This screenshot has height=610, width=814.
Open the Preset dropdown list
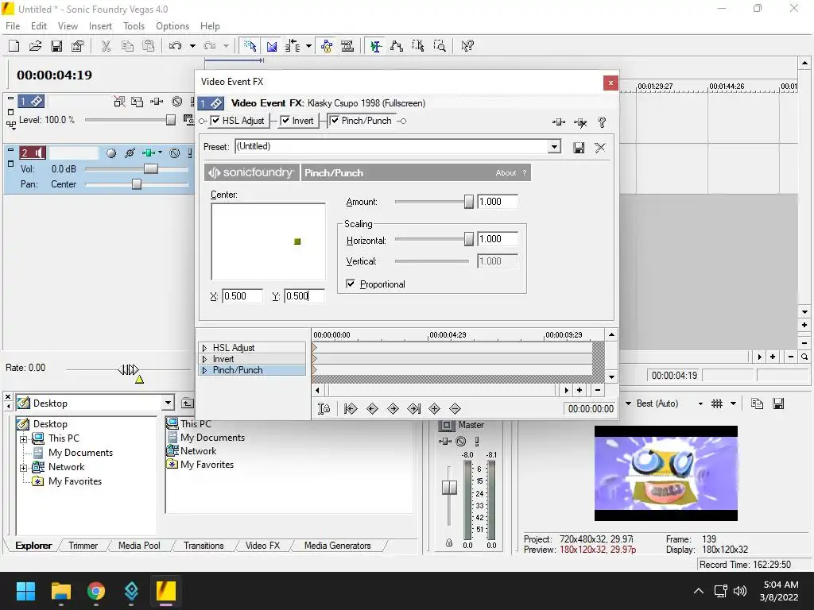[x=554, y=147]
